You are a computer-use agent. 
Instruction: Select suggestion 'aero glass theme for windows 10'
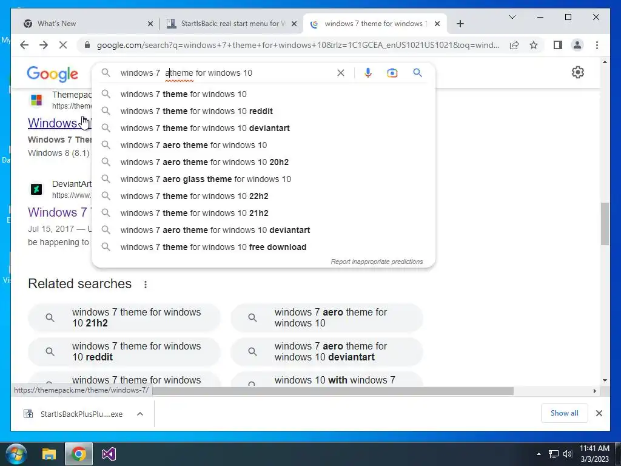coord(263,180)
